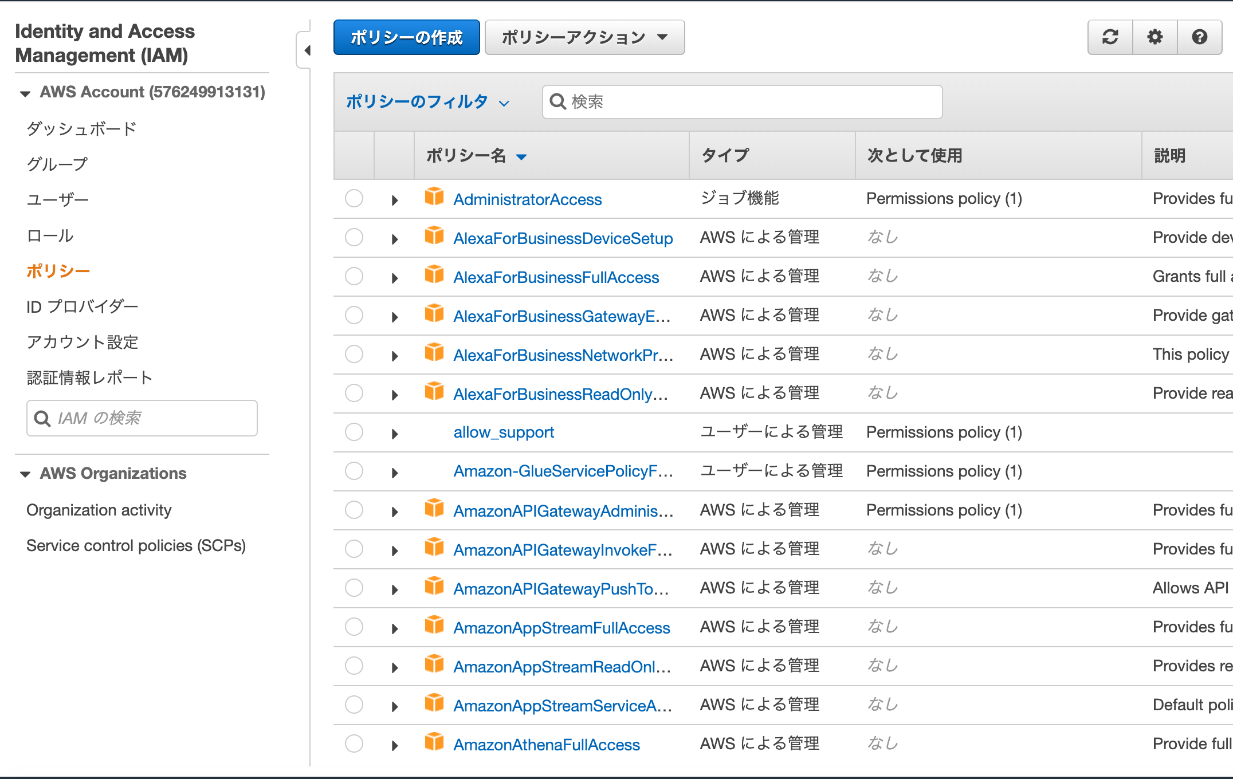Open 認証情報レポート in sidebar

point(89,377)
